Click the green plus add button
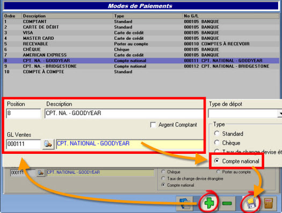Image resolution: width=282 pixels, height=213 pixels. pyautogui.click(x=209, y=203)
